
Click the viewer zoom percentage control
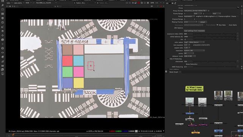152,3
